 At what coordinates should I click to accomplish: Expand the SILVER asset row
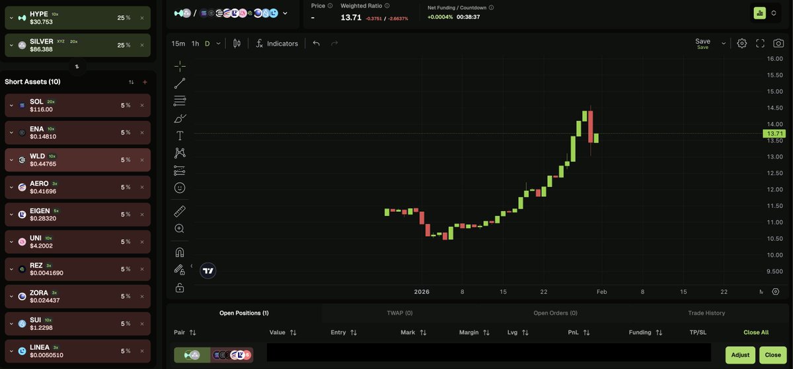(x=11, y=45)
